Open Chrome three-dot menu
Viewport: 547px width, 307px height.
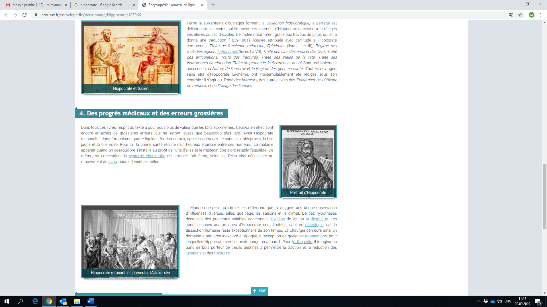pyautogui.click(x=541, y=15)
